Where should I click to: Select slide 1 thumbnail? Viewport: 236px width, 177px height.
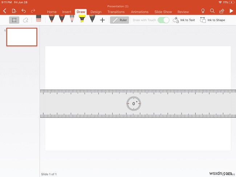22,37
